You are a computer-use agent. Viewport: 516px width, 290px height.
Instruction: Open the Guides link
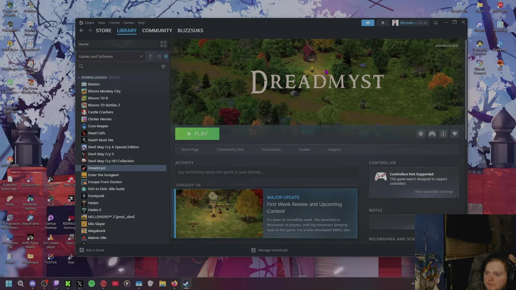(304, 149)
